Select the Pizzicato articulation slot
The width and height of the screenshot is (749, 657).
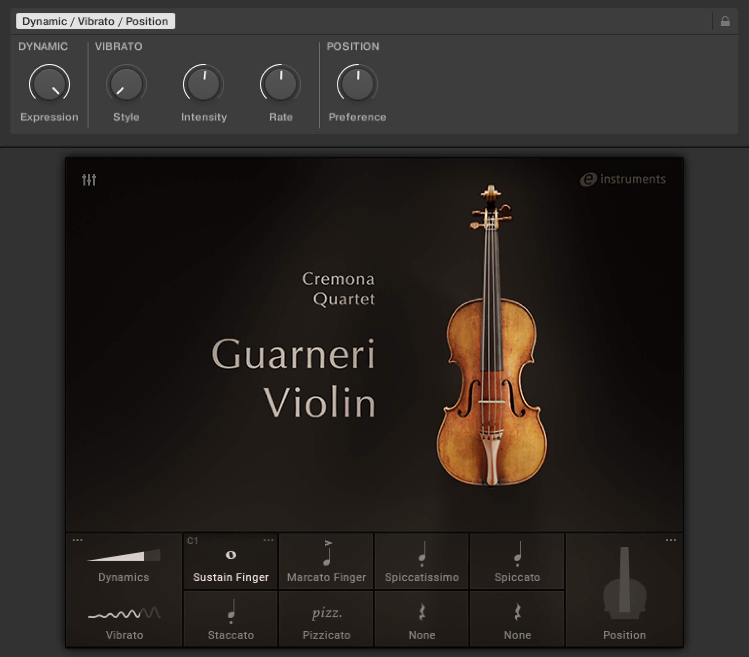[326, 619]
